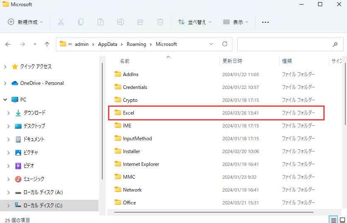
Task: Click the navigation pane vertical scrollbar
Action: (x=102, y=121)
